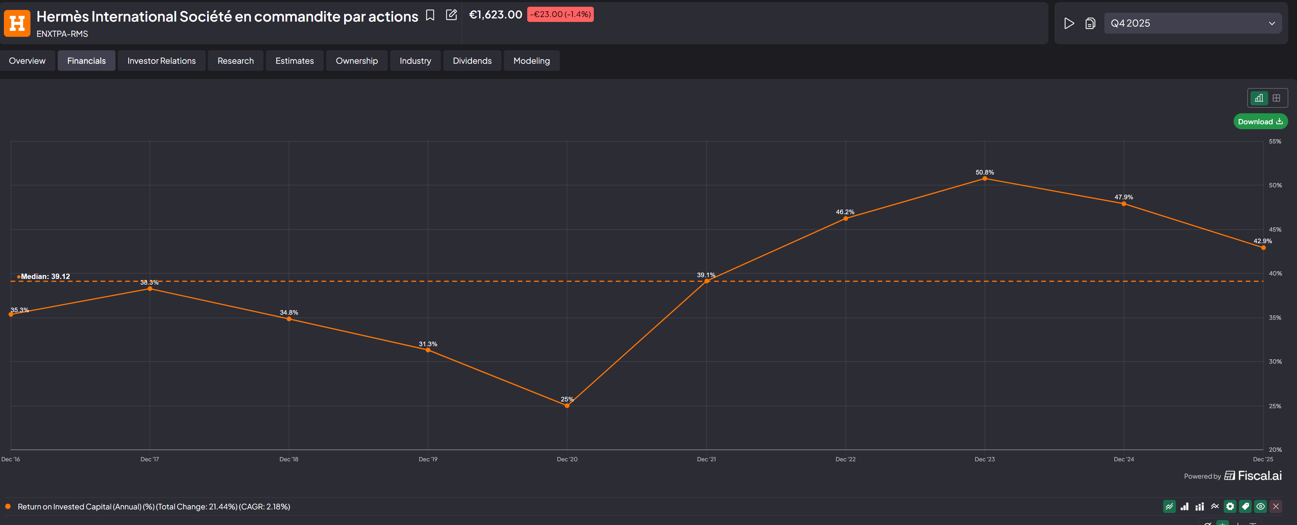Image resolution: width=1297 pixels, height=525 pixels.
Task: Select bar chart type for series
Action: tap(1184, 506)
